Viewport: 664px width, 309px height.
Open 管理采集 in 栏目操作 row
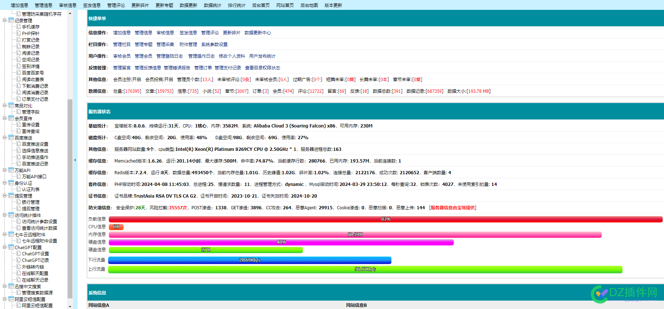pos(165,45)
